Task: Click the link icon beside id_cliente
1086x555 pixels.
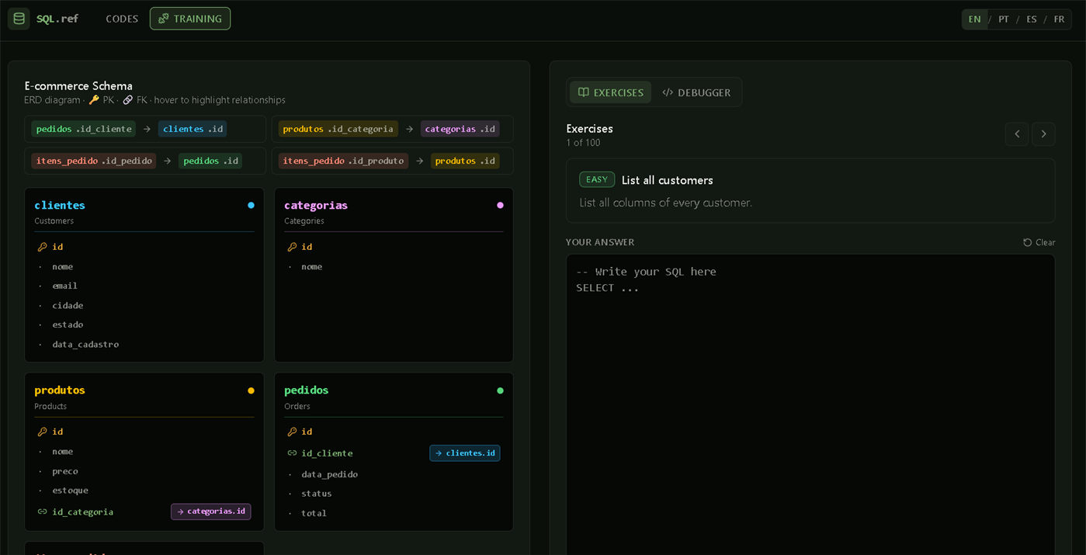Action: pos(292,453)
